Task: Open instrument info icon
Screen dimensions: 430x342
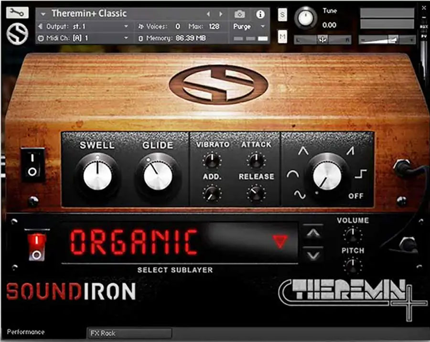Action: tap(260, 14)
